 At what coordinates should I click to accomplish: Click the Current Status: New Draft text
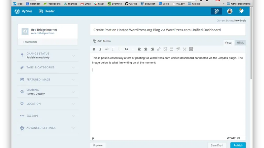point(231,20)
